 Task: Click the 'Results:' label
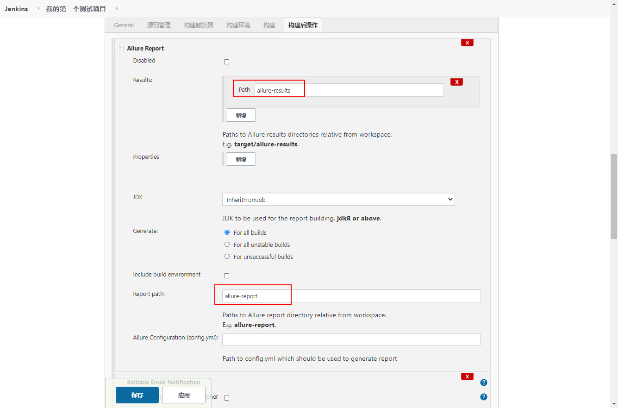point(143,80)
